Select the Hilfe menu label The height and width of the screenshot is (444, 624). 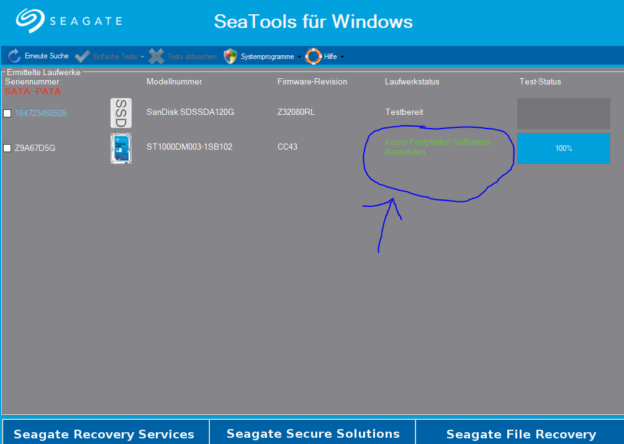point(330,57)
